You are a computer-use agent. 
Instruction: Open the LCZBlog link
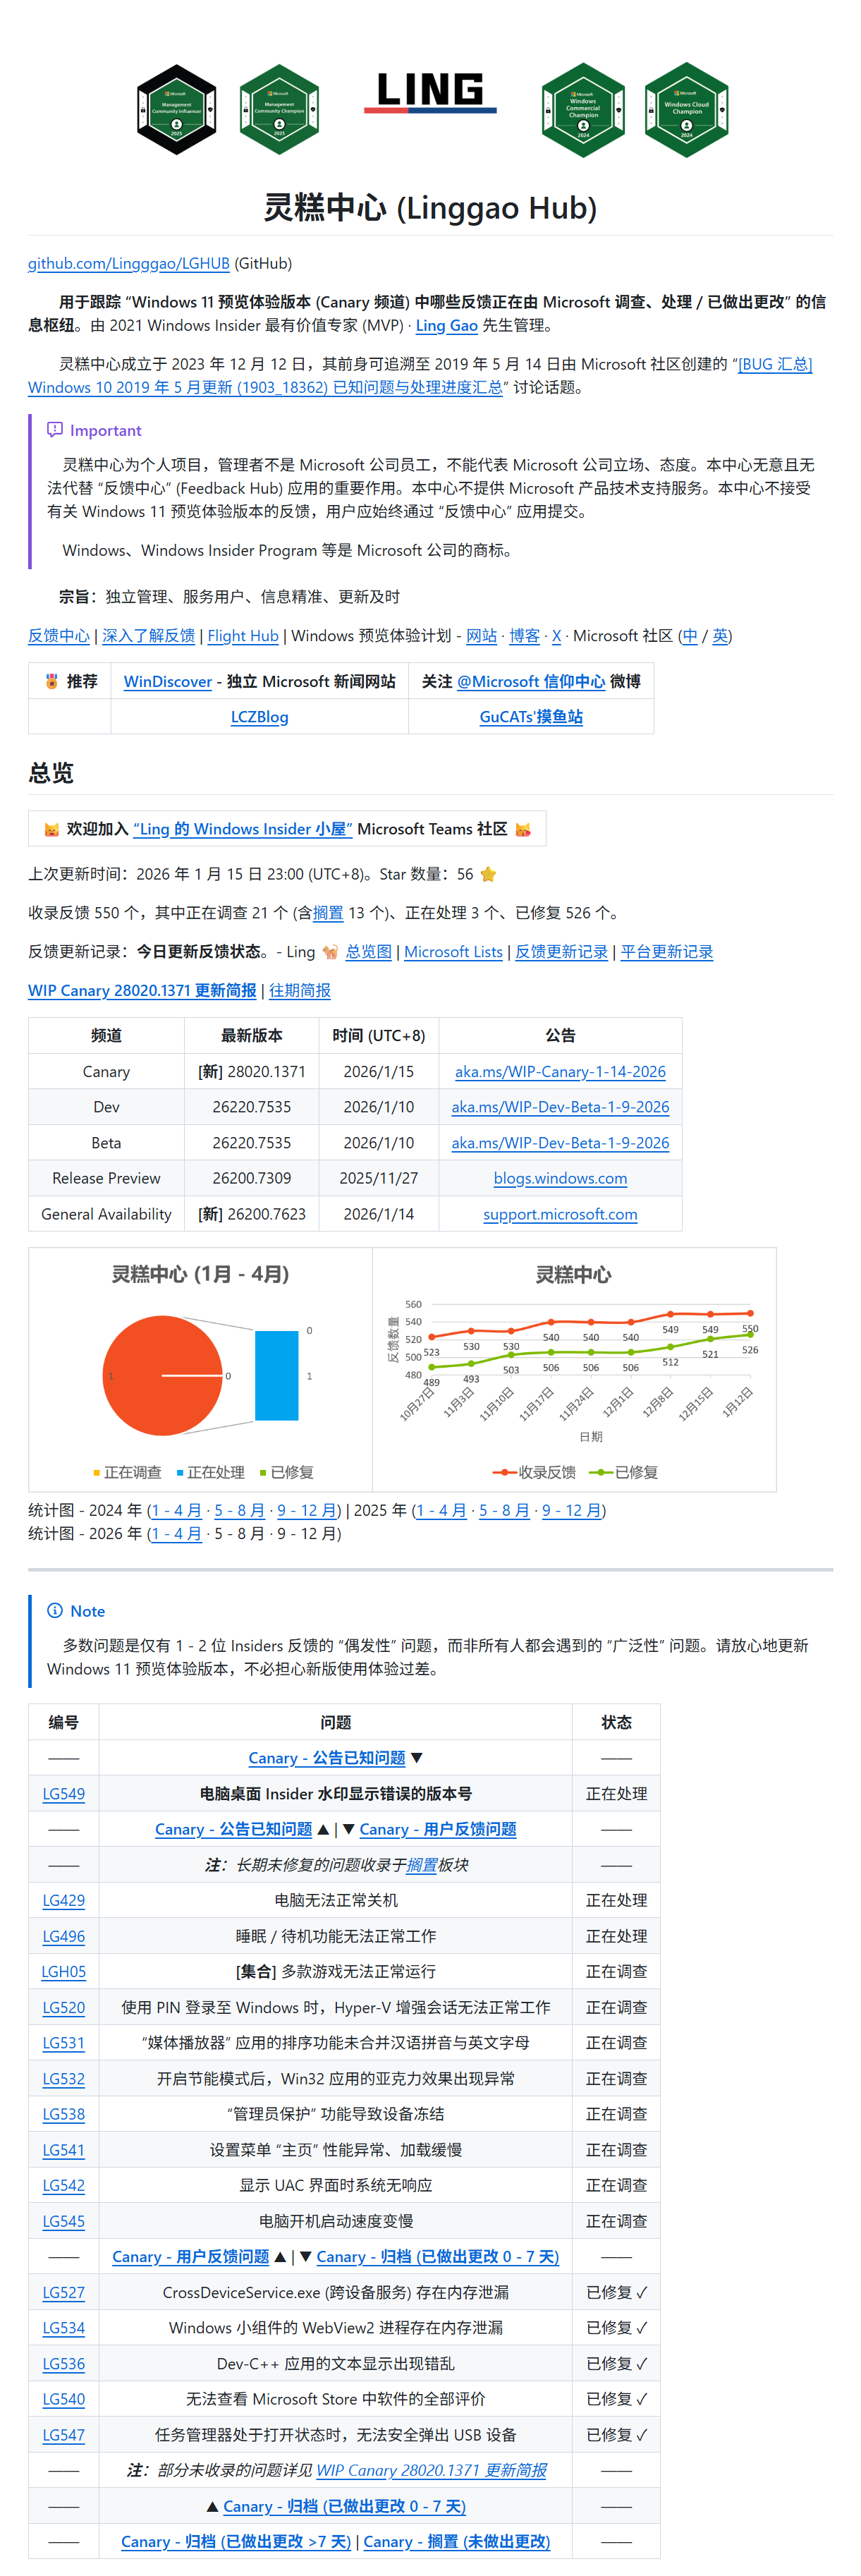(259, 717)
